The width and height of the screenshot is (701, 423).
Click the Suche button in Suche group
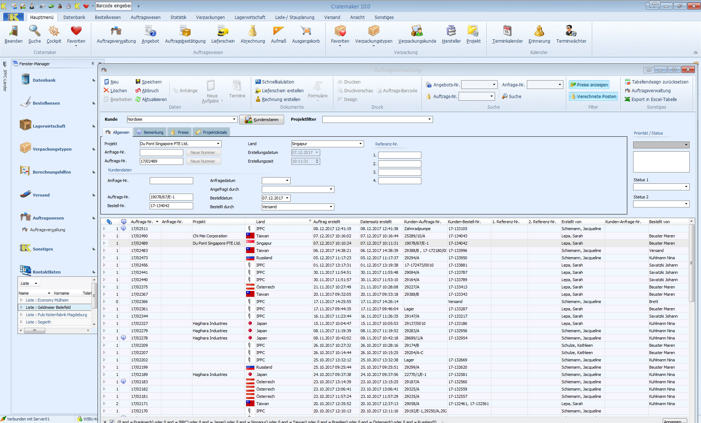(x=512, y=96)
